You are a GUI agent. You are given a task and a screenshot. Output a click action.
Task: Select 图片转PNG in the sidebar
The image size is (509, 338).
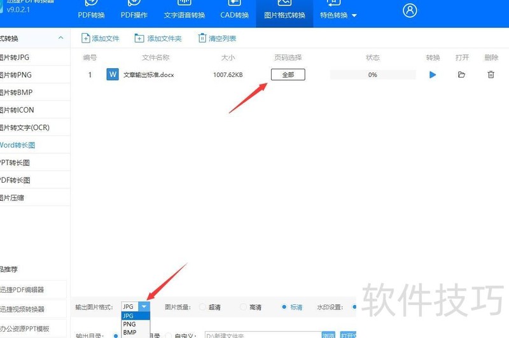point(35,75)
